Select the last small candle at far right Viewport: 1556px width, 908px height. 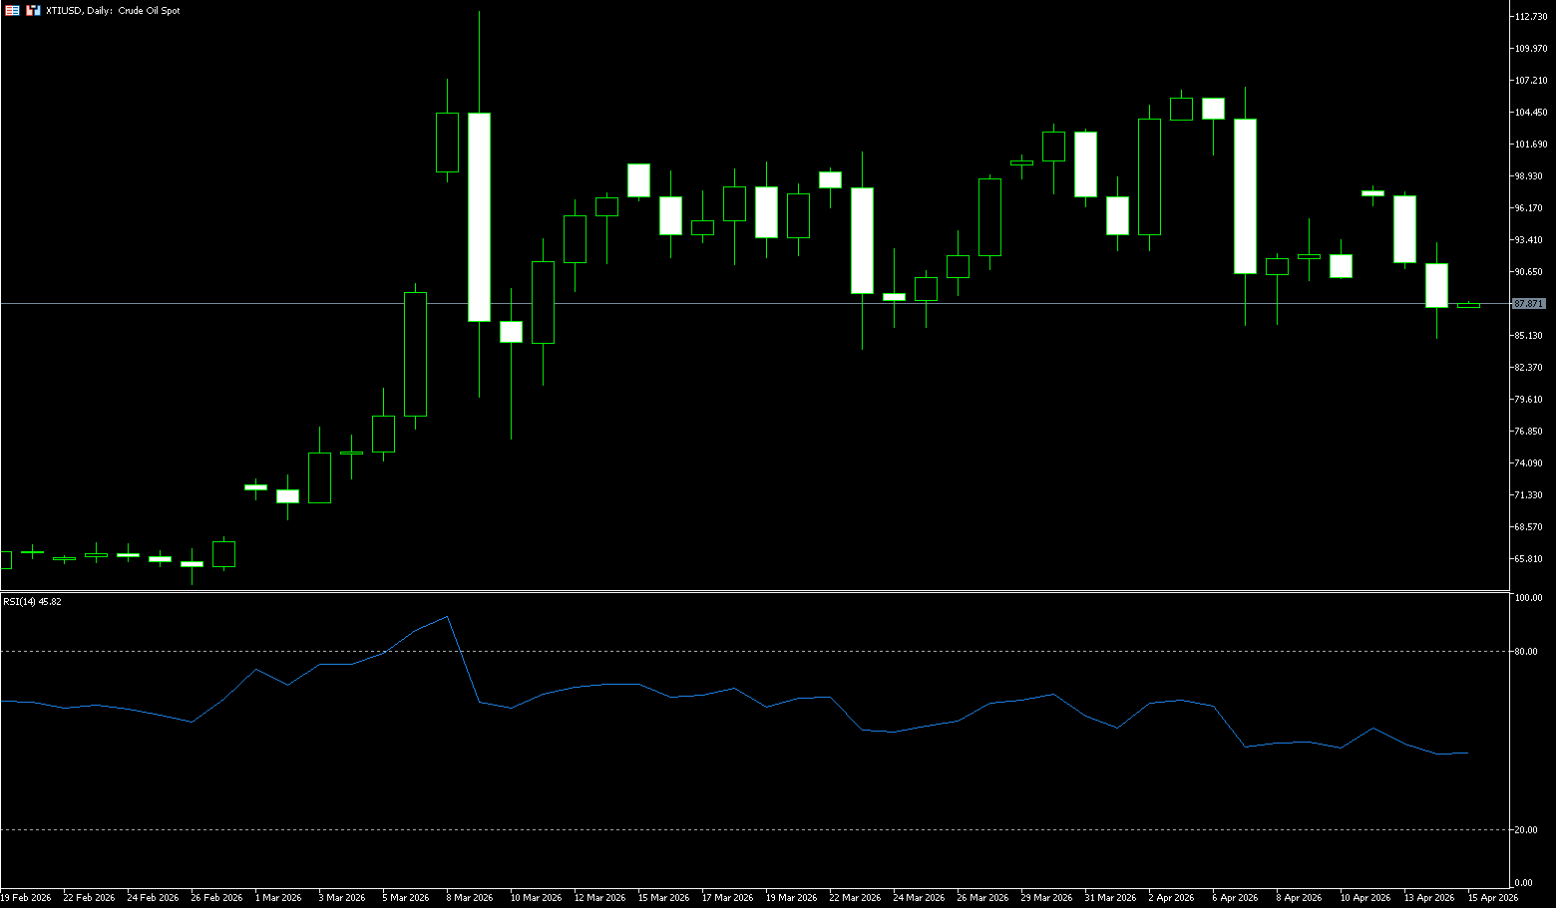click(1468, 305)
